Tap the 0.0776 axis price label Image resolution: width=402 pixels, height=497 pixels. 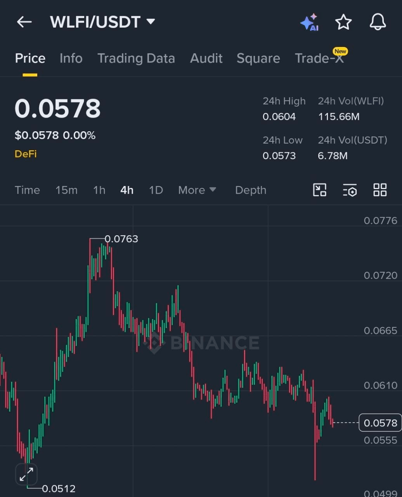coord(380,221)
